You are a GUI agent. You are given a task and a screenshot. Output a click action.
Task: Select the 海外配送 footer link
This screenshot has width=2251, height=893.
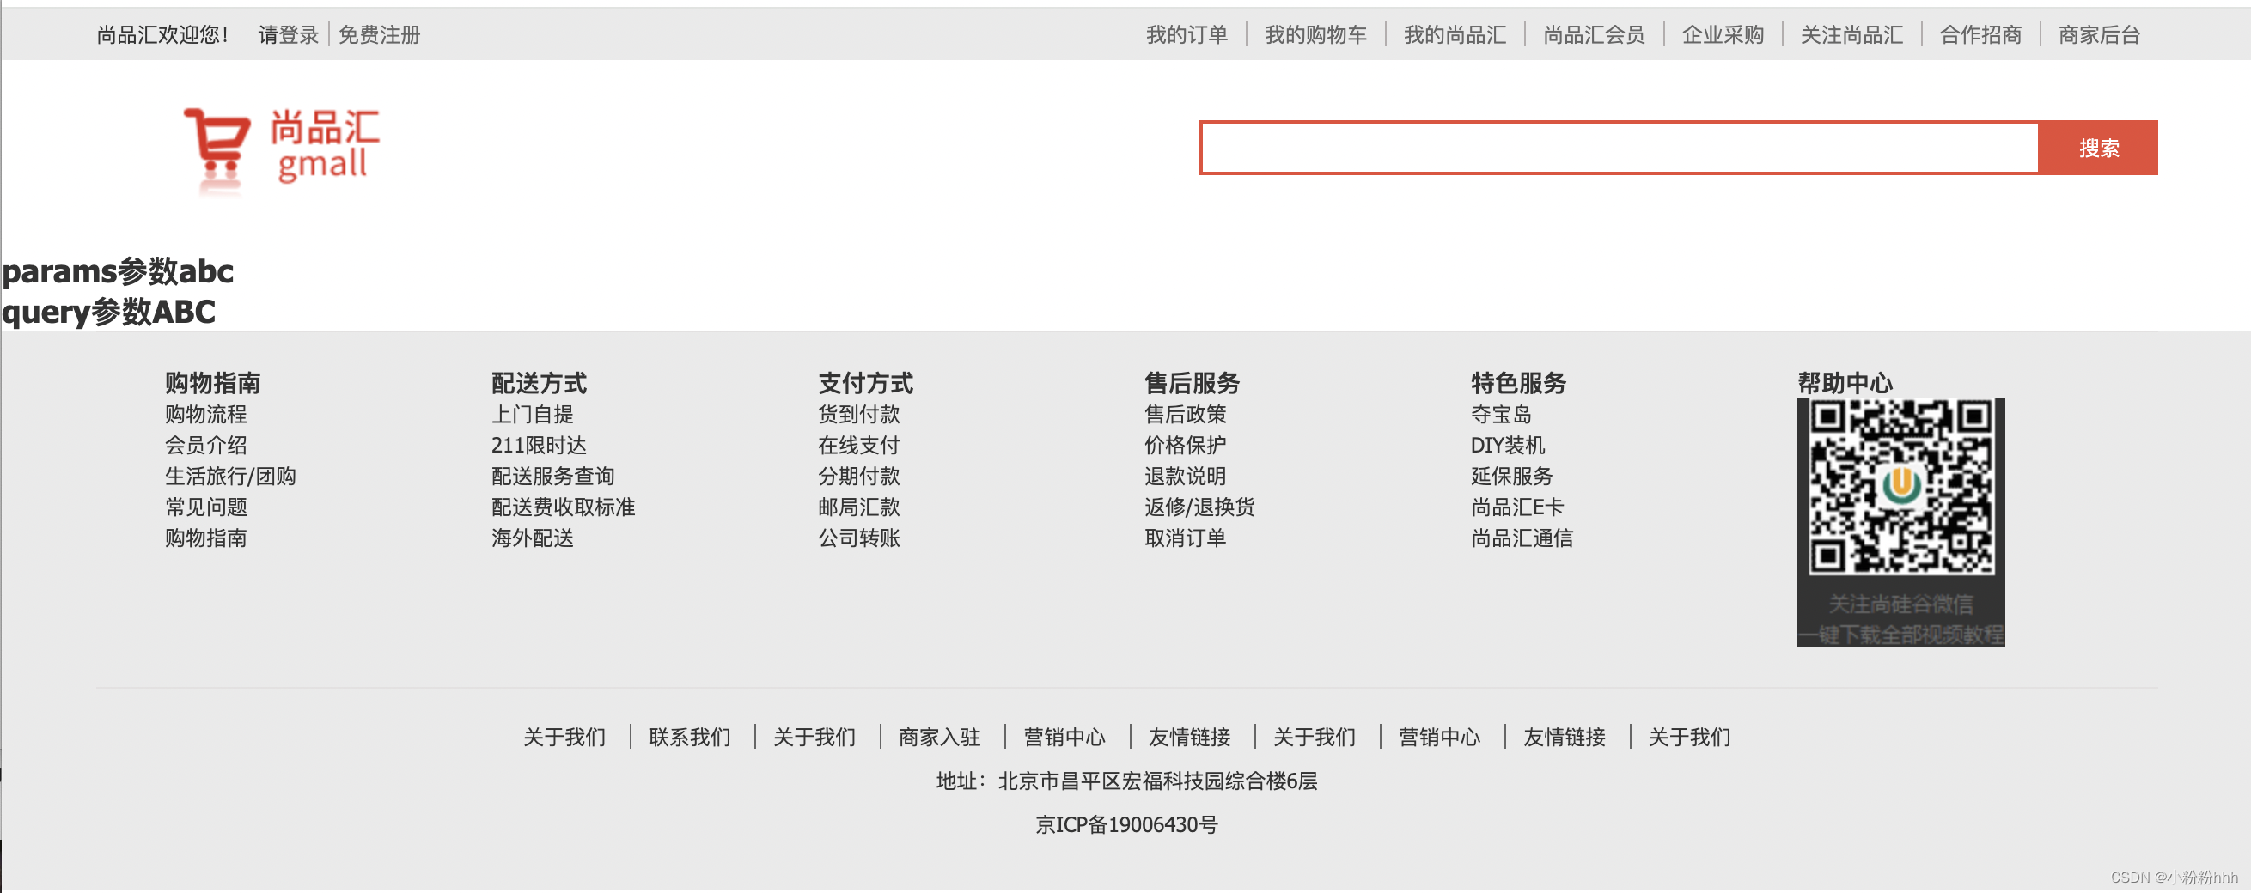tap(532, 538)
